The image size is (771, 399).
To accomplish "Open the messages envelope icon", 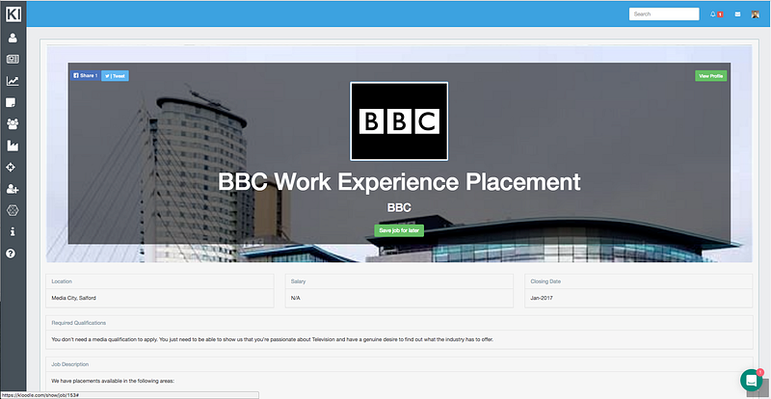I will pyautogui.click(x=737, y=14).
